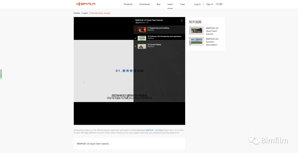Select the Learn navigation tab

click(x=170, y=4)
